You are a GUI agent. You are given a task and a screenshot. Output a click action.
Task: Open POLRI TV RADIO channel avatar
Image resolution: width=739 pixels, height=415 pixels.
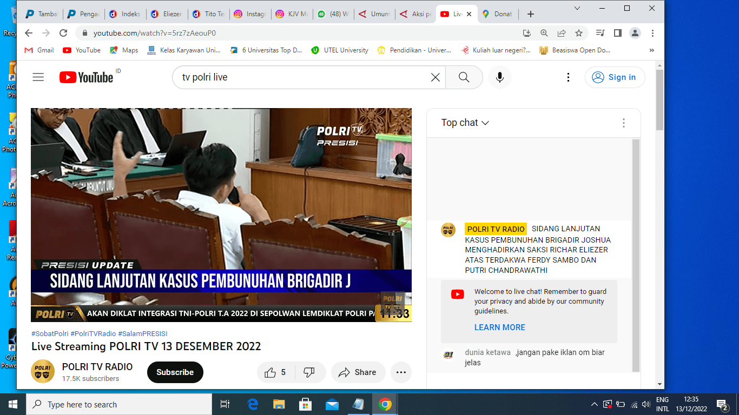[x=43, y=372]
